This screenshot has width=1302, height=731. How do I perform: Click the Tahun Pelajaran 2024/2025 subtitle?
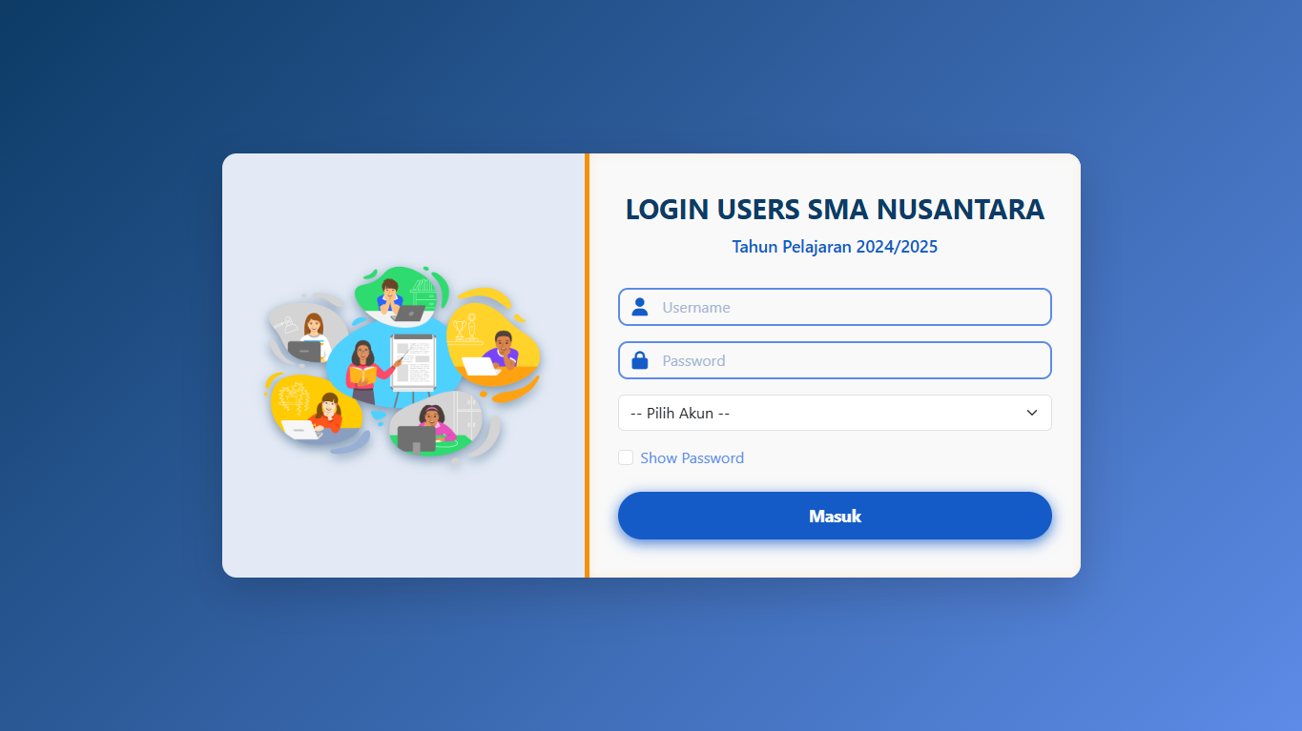tap(835, 247)
